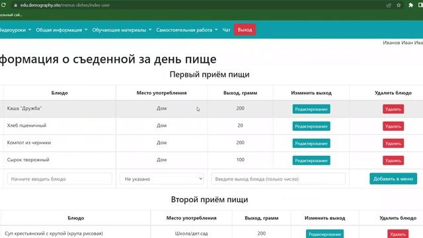Edit output for Сырок творожный
Screen dimensions: 423x238
[x=311, y=161]
